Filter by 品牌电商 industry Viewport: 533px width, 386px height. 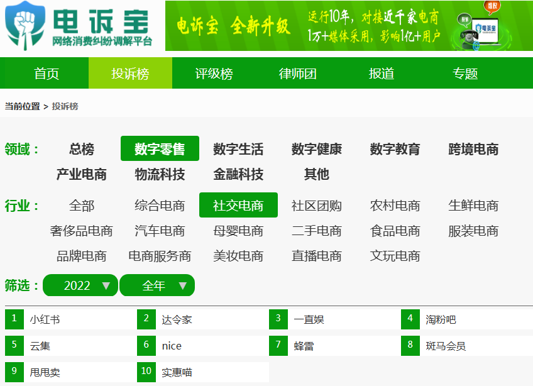pyautogui.click(x=82, y=256)
